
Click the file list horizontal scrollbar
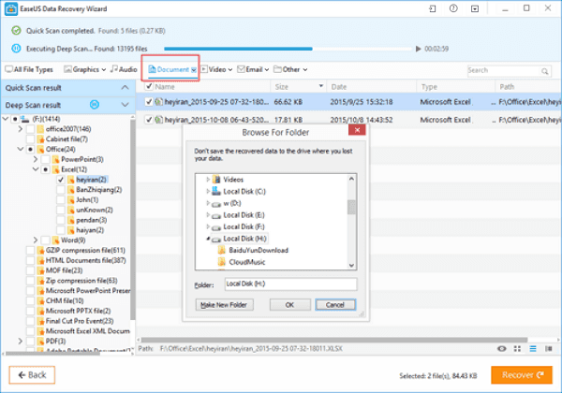pyautogui.click(x=334, y=340)
